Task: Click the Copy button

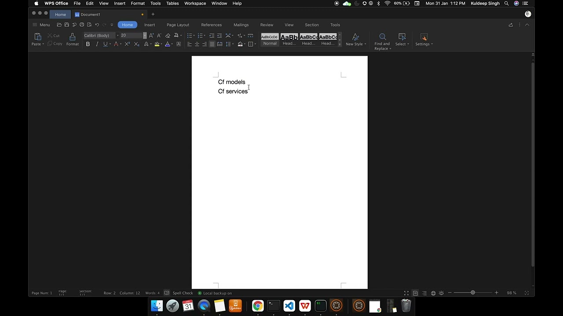Action: 55,44
